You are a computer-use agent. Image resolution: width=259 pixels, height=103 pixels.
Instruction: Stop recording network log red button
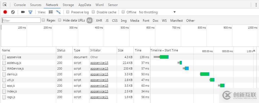pos(5,12)
